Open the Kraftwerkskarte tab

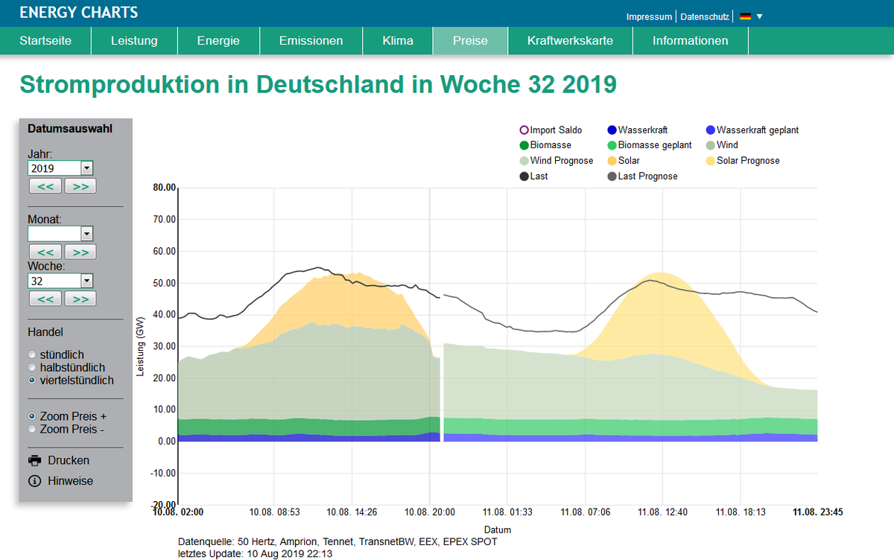(570, 41)
